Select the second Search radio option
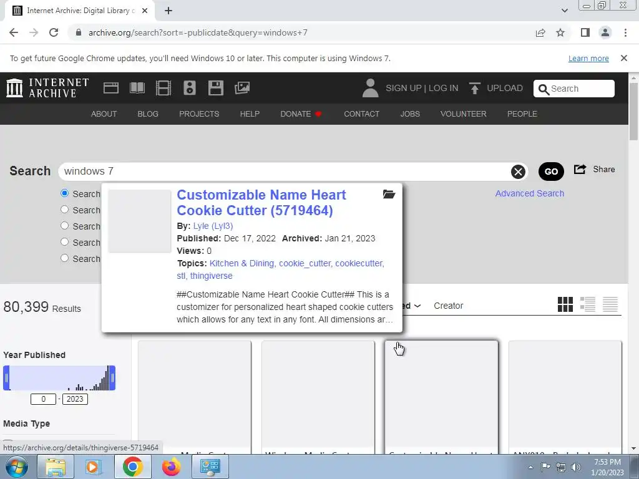 [64, 210]
